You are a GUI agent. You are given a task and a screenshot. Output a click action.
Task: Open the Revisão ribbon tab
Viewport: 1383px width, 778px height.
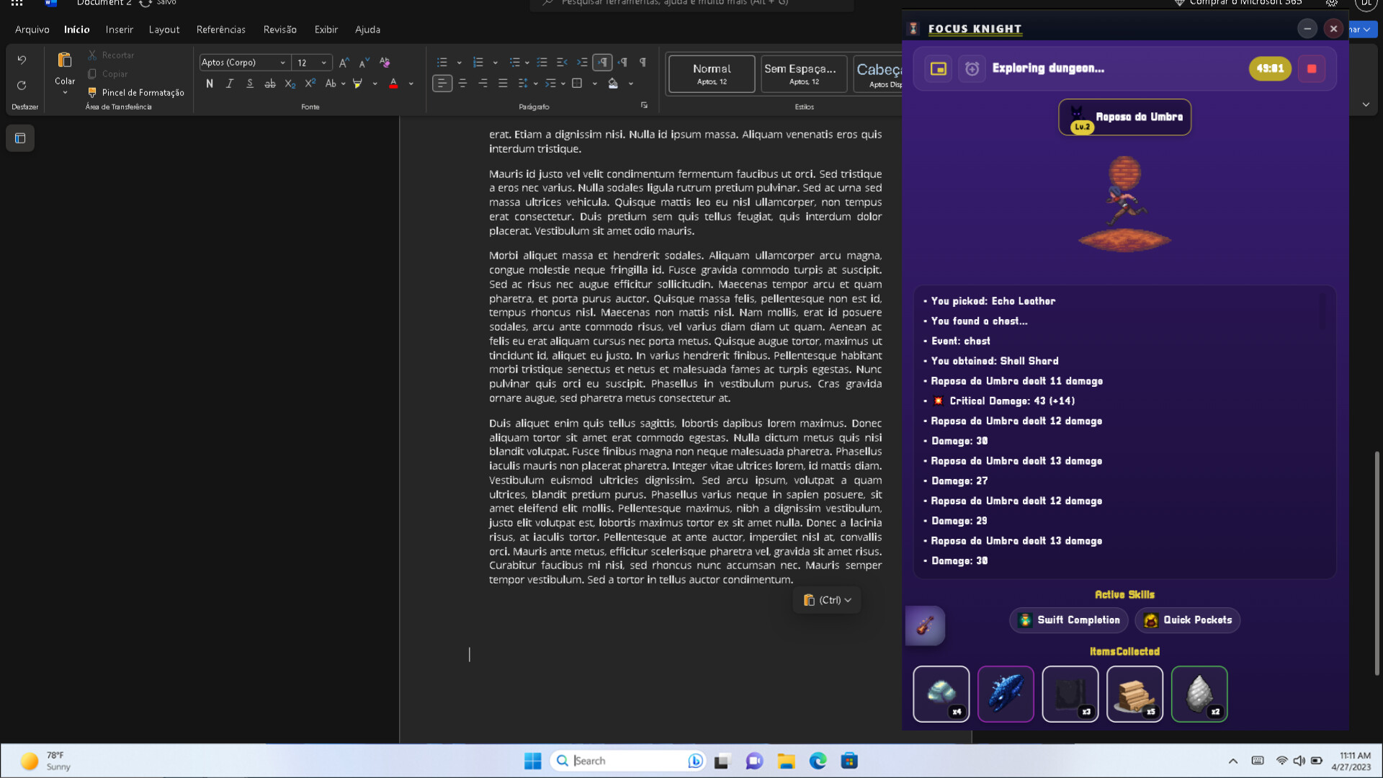(x=279, y=30)
